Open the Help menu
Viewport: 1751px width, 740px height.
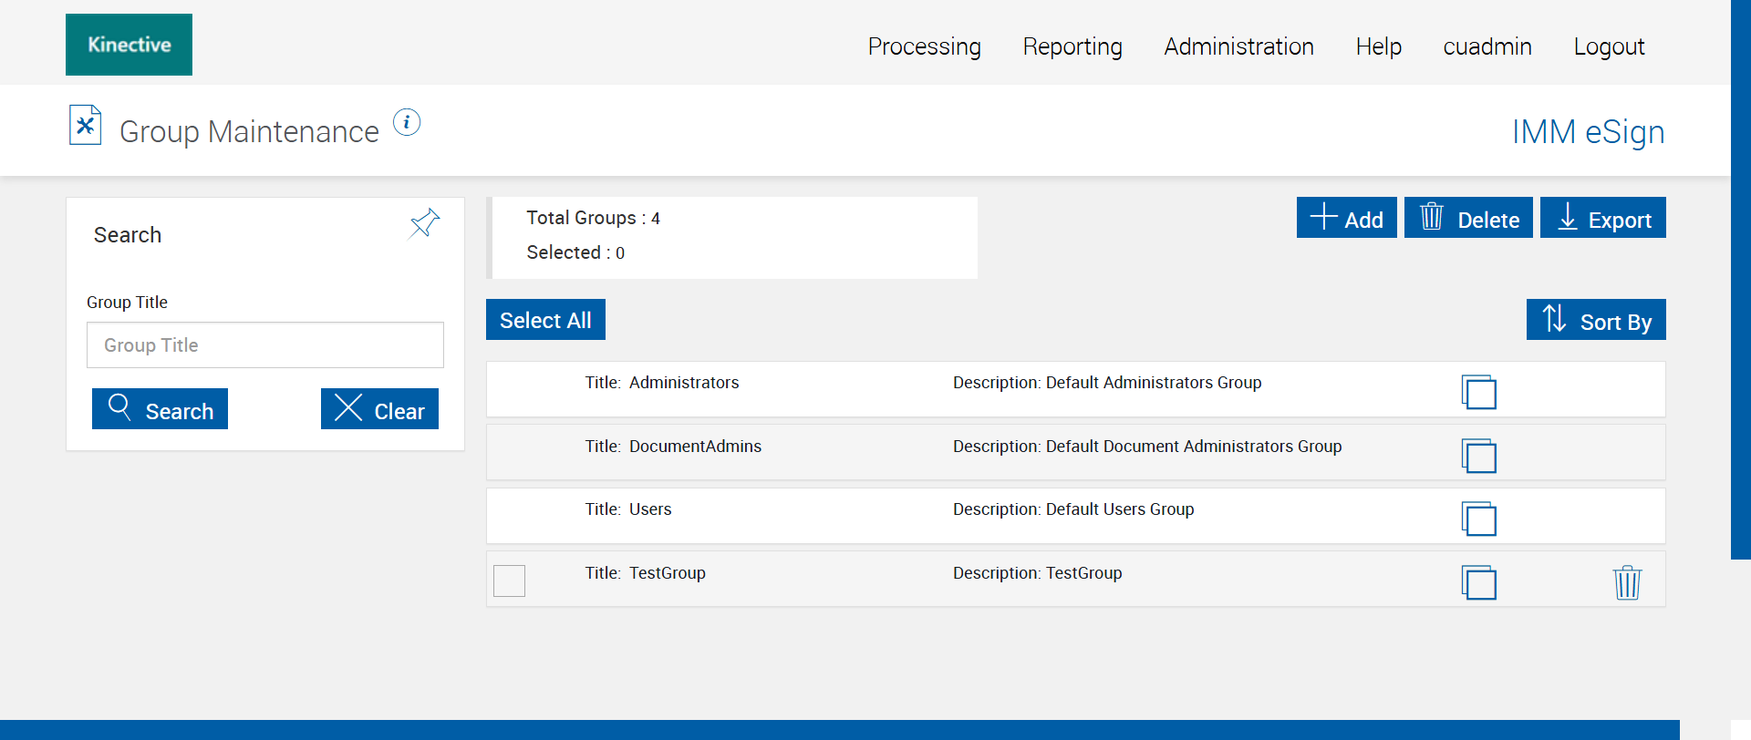1378,46
